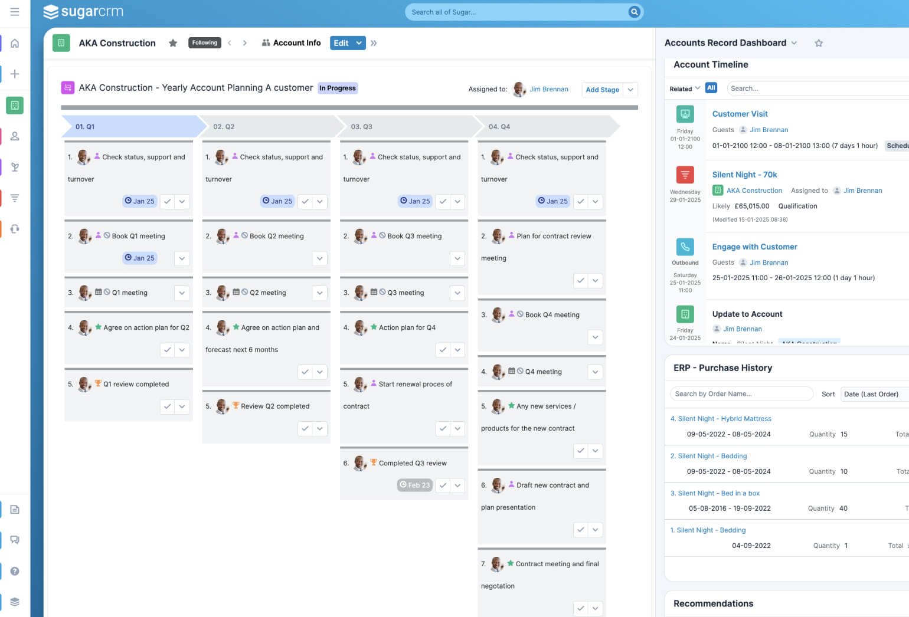Go to next record arrow
The width and height of the screenshot is (909, 617).
[x=244, y=43]
